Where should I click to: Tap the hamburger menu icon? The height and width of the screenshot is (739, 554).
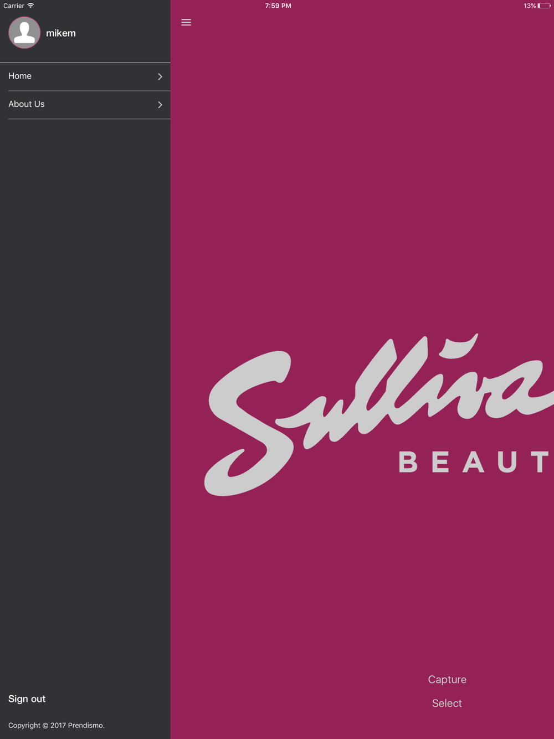[x=186, y=22]
